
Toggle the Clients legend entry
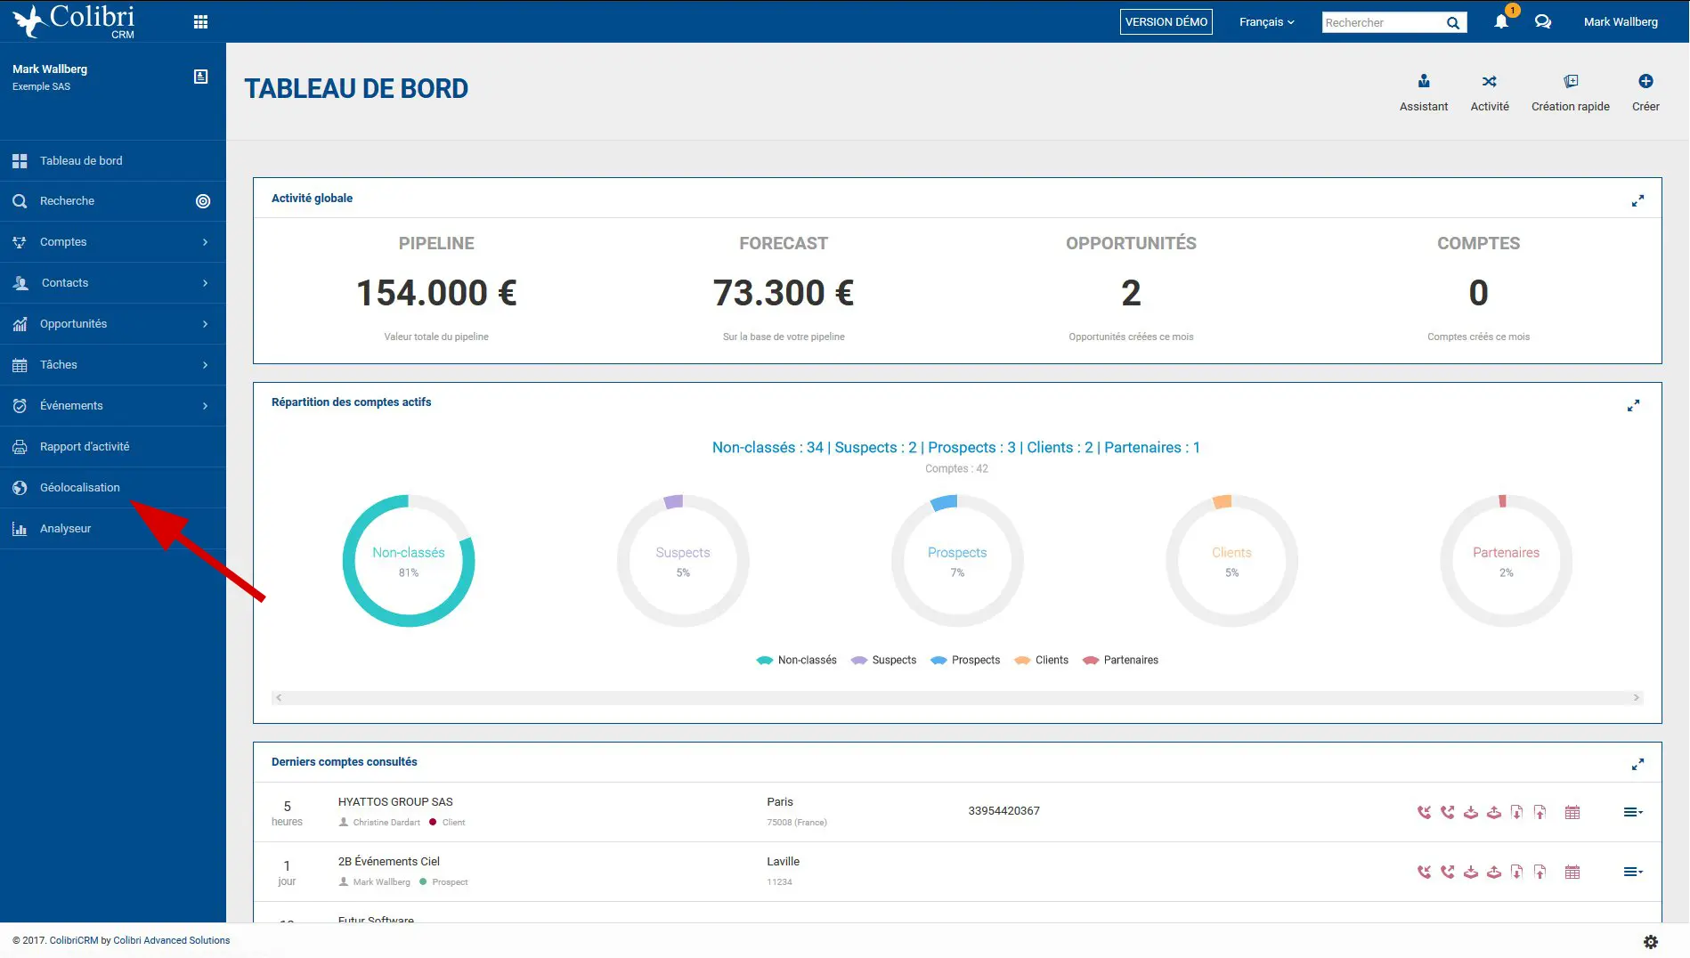[1041, 661]
